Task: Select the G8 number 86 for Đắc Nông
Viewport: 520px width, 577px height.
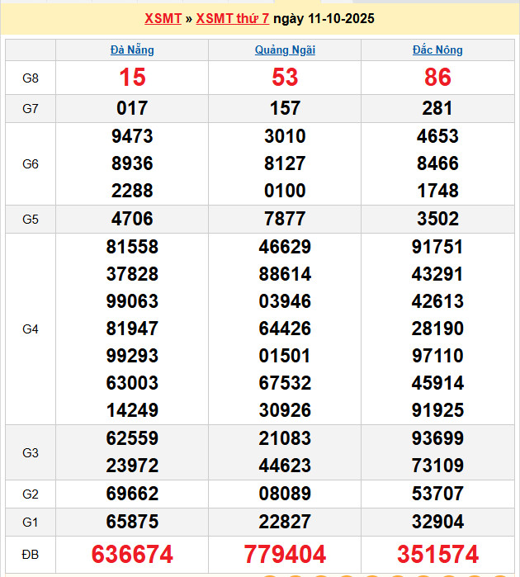Action: pos(437,78)
